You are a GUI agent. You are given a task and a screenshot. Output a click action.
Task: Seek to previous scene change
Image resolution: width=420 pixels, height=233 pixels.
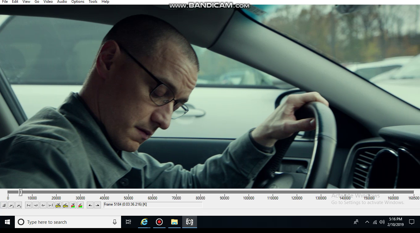pos(73,205)
